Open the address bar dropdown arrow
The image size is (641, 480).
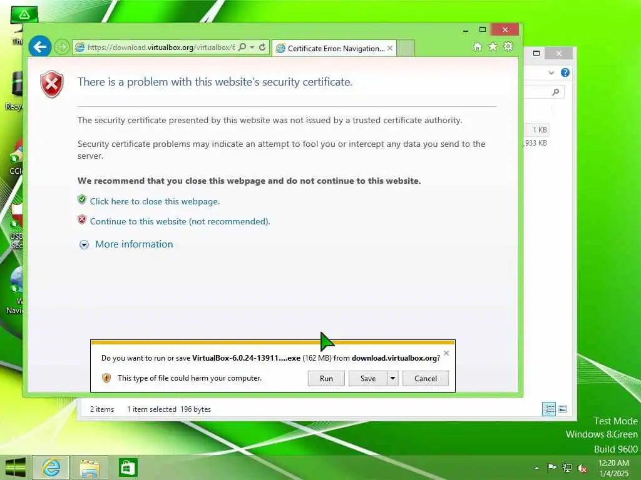[252, 47]
